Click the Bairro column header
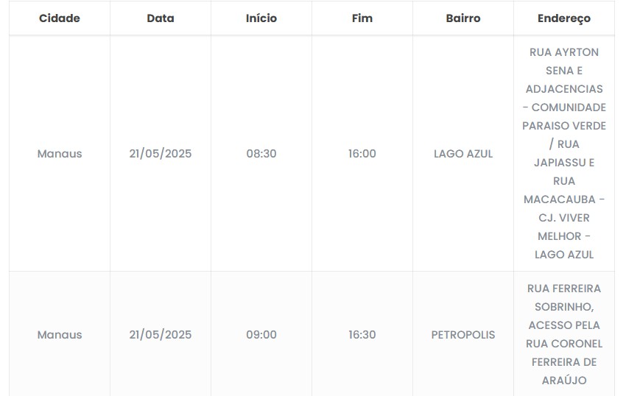This screenshot has width=626, height=396. tap(463, 18)
